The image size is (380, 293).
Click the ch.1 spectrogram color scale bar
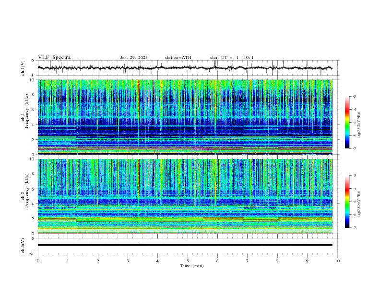[347, 123]
